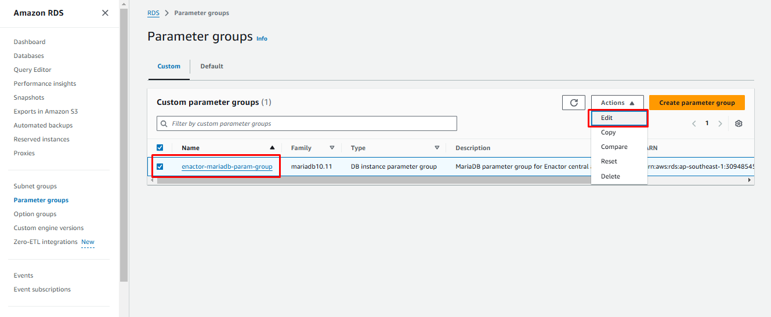This screenshot has width=771, height=317.
Task: Click Create parameter group button
Action: [697, 103]
